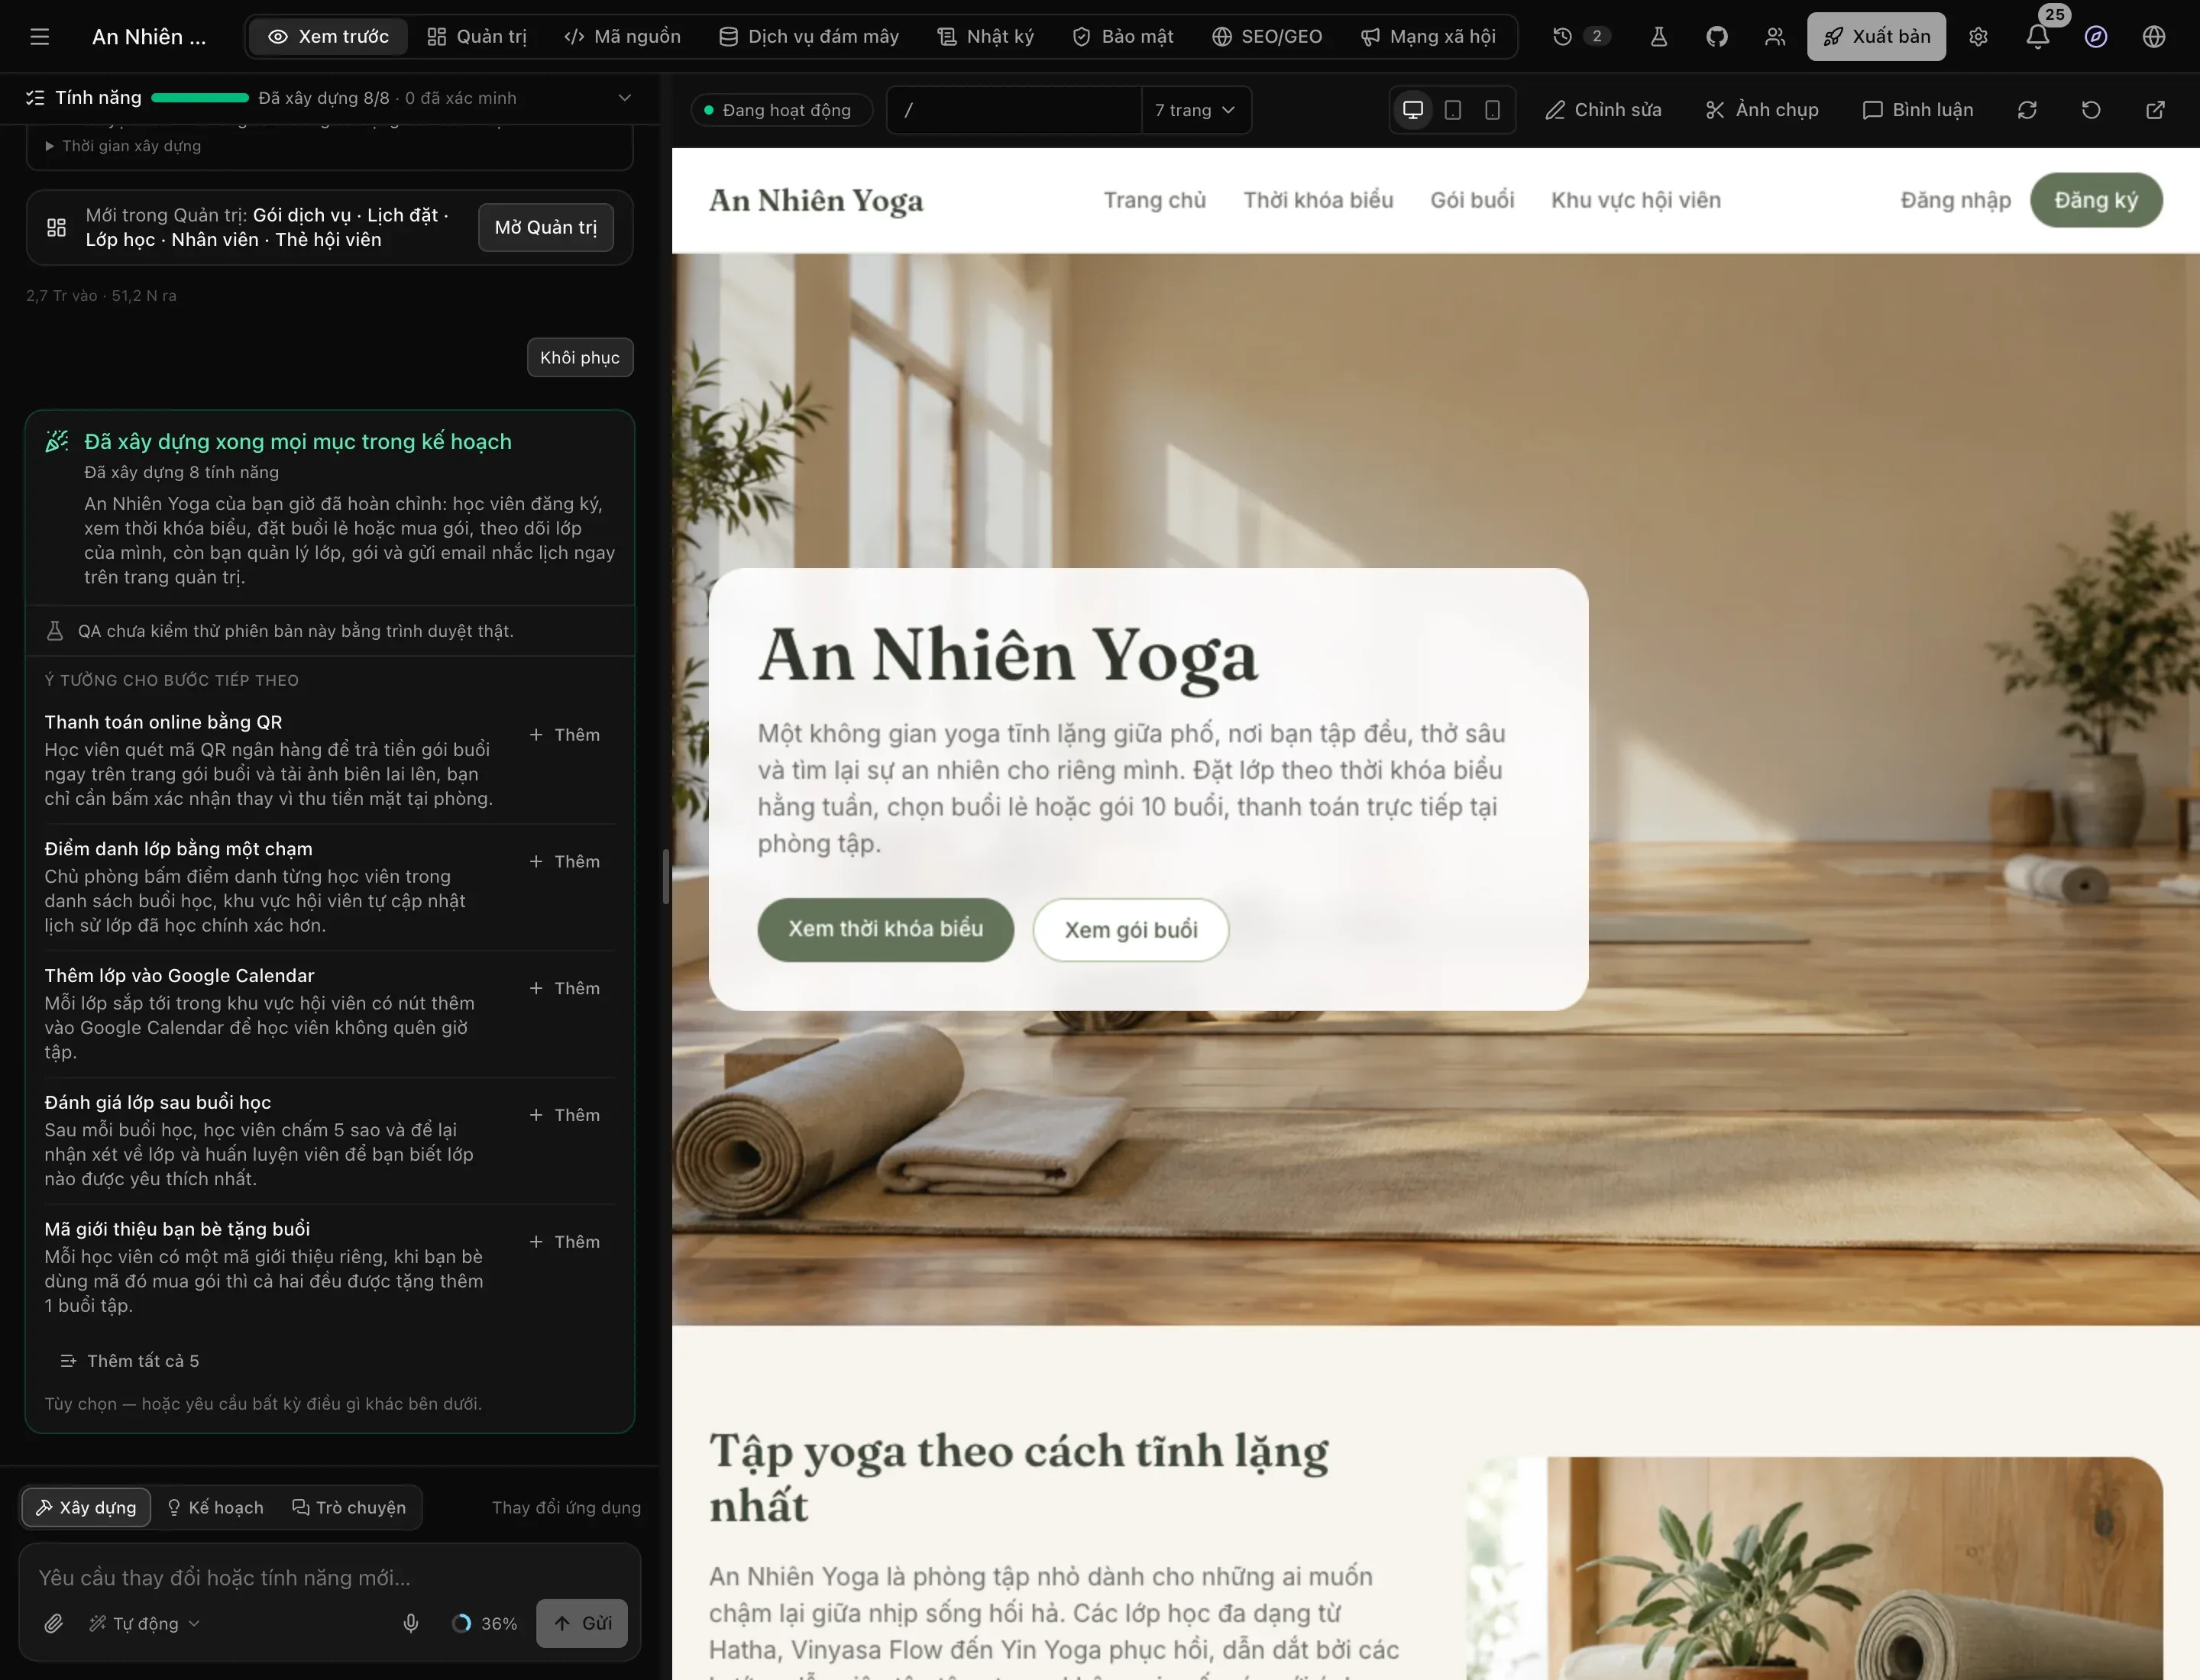This screenshot has width=2200, height=1680.
Task: Open notifications bell icon
Action: click(2038, 37)
